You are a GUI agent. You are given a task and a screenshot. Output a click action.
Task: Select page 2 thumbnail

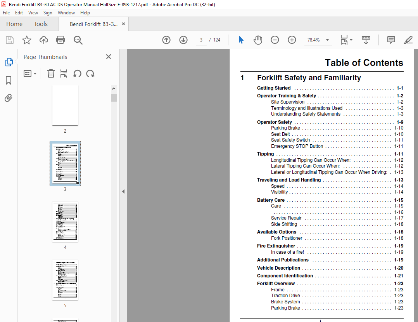coord(65,105)
